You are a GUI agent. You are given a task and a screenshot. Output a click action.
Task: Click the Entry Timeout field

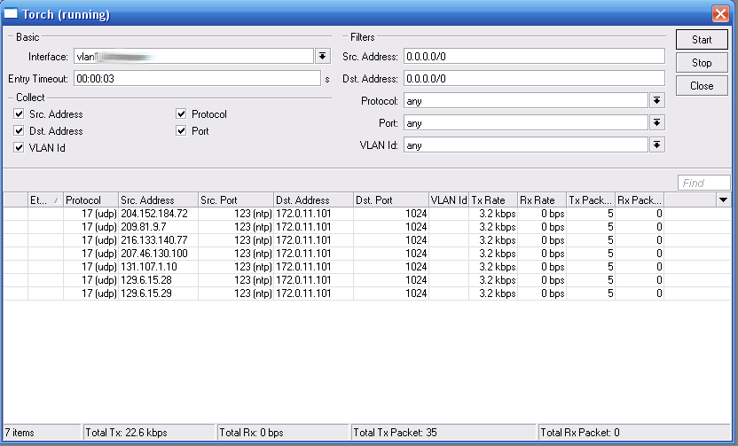click(197, 79)
